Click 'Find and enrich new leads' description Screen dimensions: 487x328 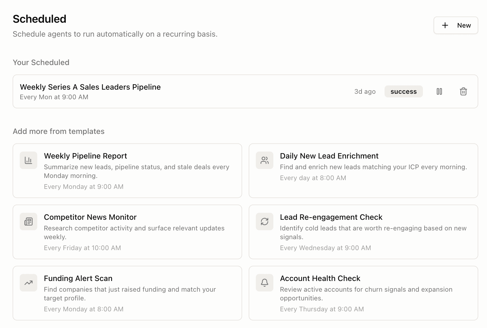(x=373, y=167)
